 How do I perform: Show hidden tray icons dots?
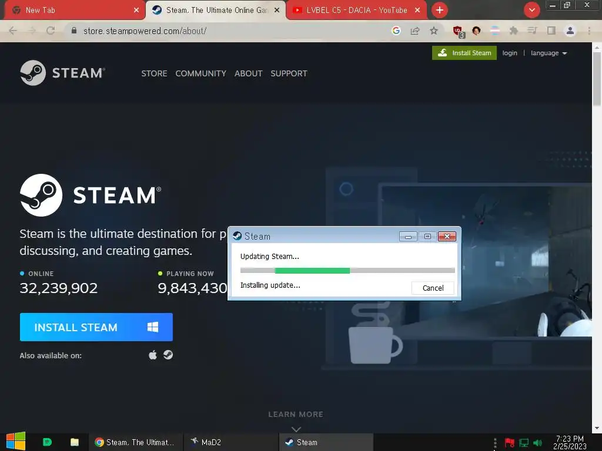(495, 443)
